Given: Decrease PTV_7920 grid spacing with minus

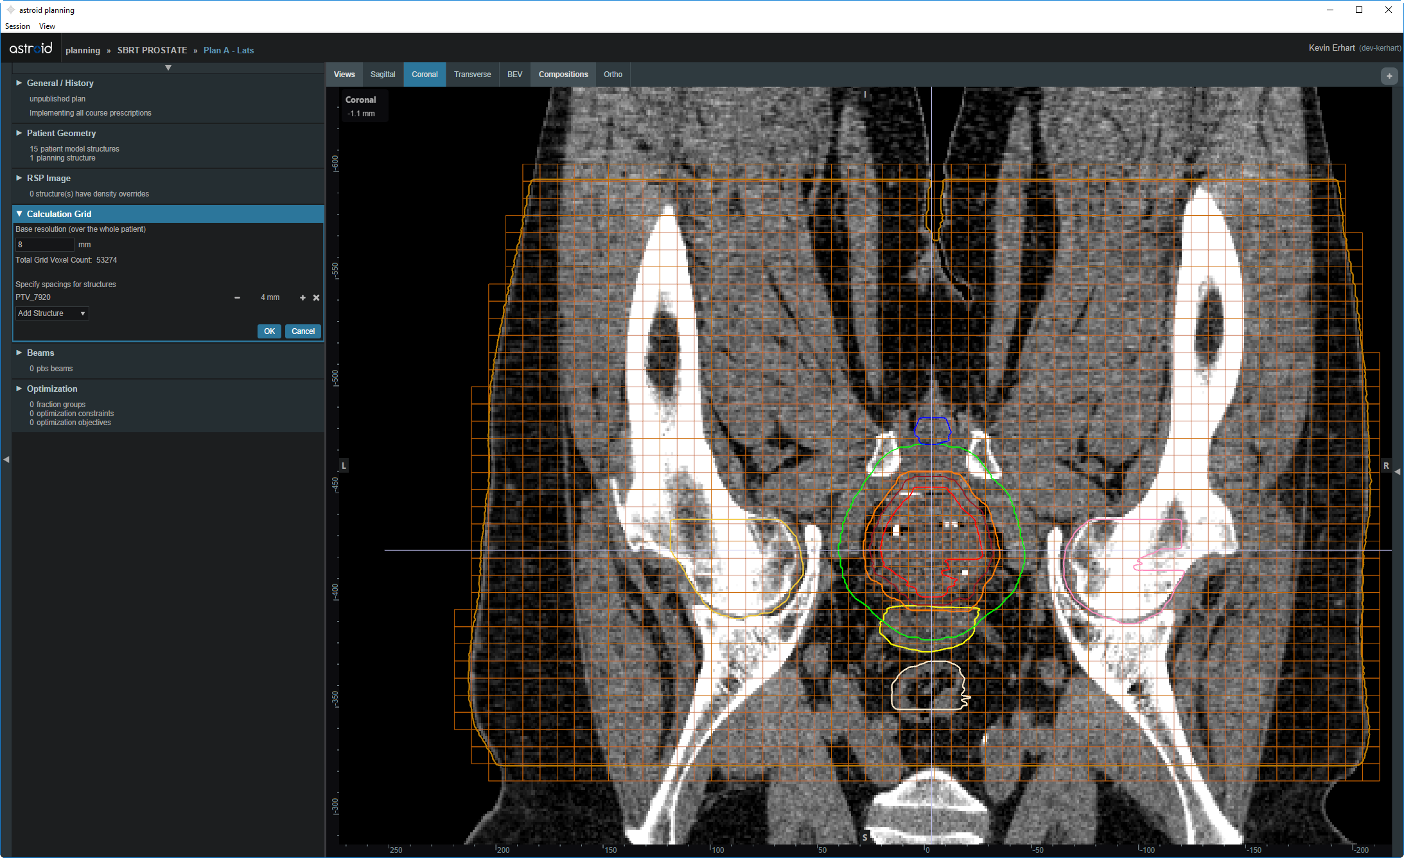Looking at the screenshot, I should coord(237,297).
